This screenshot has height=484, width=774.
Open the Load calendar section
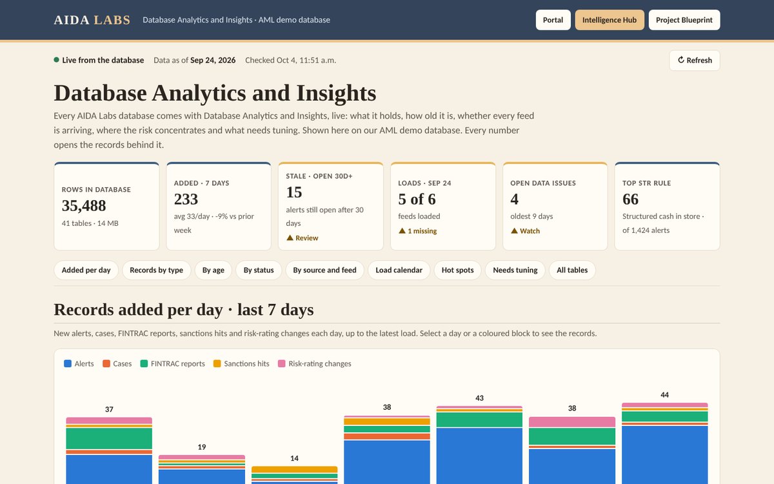tap(399, 270)
